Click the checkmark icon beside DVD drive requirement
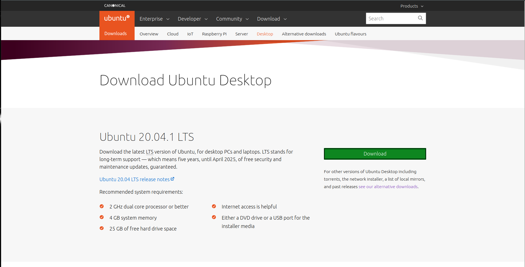Screen dimensions: 525x267 click(x=214, y=217)
